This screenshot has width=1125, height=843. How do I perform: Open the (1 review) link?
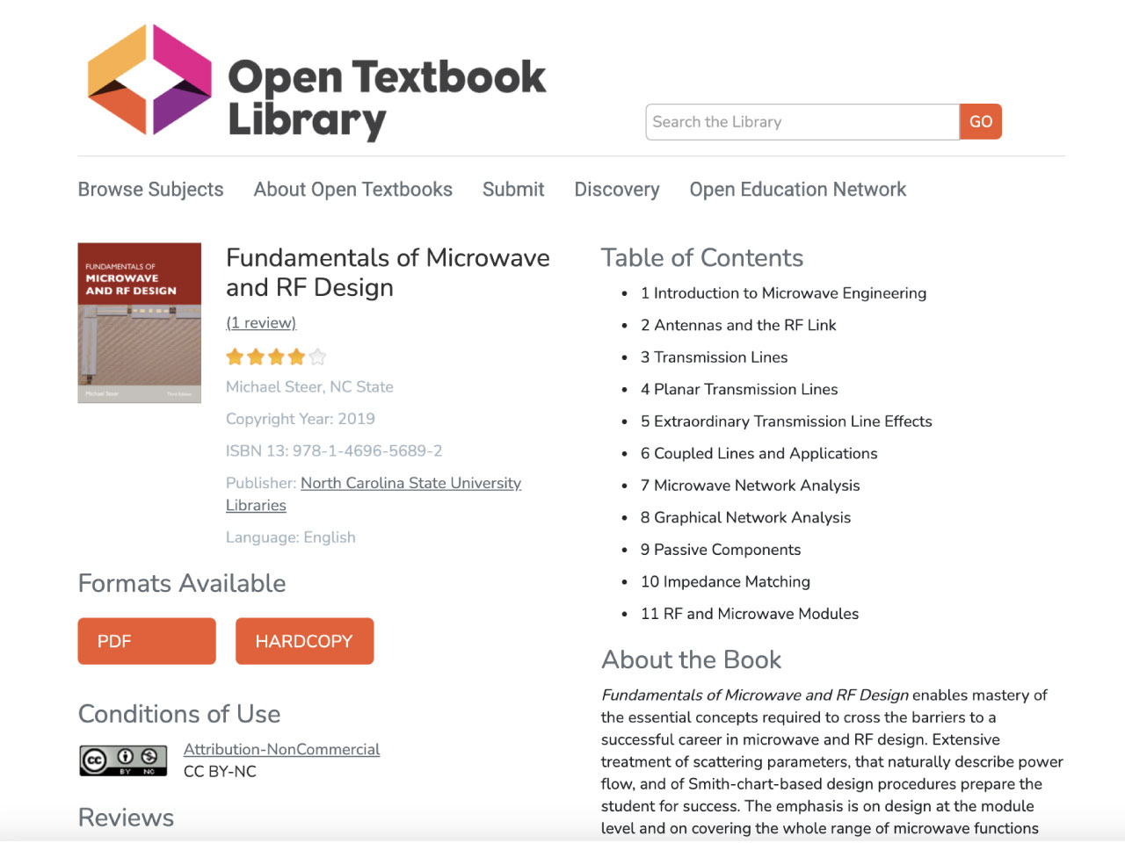[x=261, y=323]
